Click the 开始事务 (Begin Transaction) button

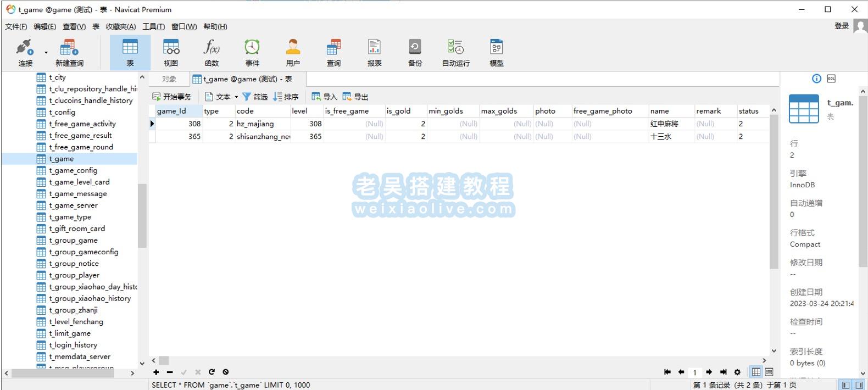(x=172, y=97)
